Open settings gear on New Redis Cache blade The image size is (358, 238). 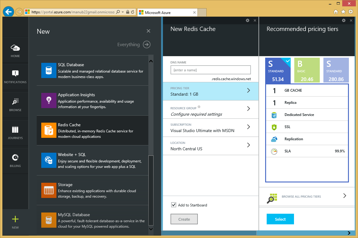[x=248, y=20]
